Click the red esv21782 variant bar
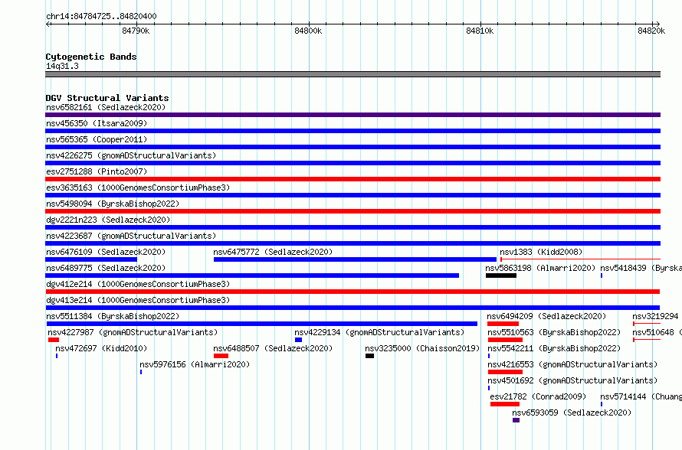This screenshot has height=450, width=682. click(505, 404)
